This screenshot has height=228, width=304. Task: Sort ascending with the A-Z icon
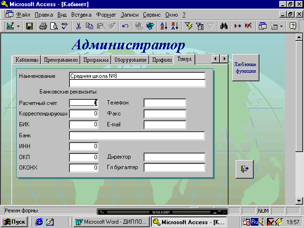[x=163, y=26]
